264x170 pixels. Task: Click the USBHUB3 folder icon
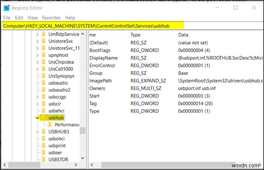pos(44,132)
